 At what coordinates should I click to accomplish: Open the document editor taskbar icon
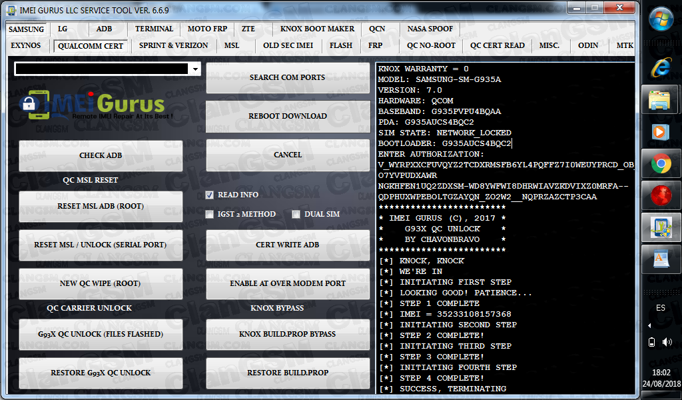pos(661,259)
